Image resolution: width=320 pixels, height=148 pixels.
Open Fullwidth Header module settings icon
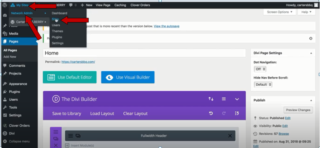[71, 136]
